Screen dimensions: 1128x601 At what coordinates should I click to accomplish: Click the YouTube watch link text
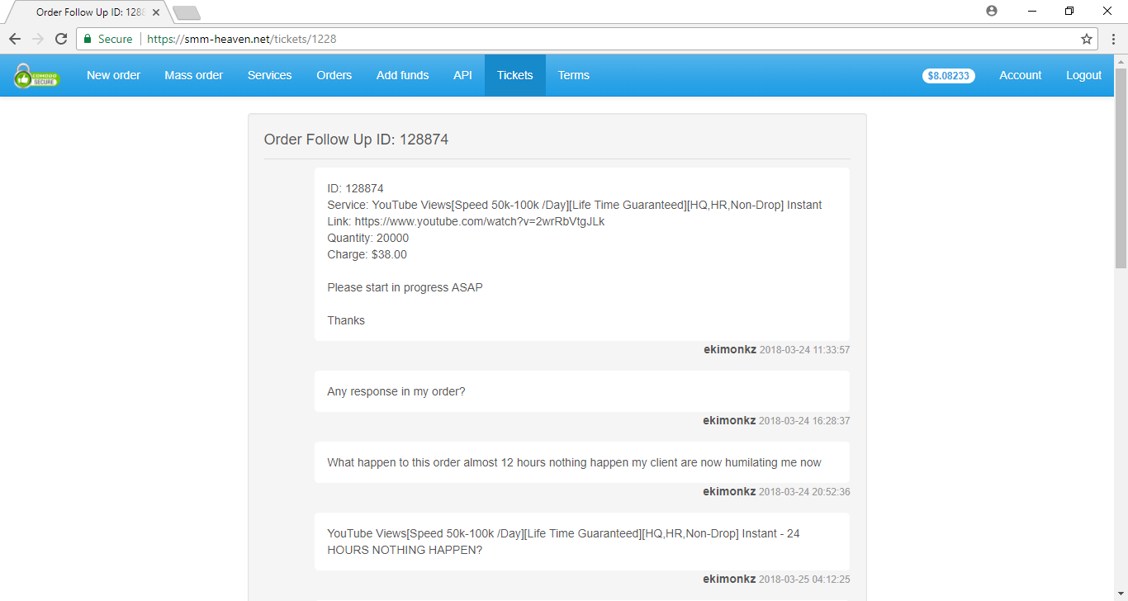480,221
